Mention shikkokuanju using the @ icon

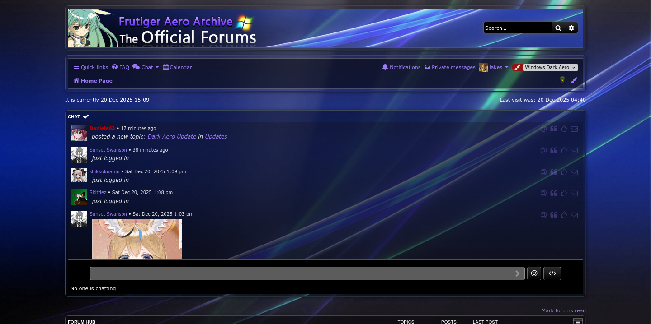click(544, 172)
